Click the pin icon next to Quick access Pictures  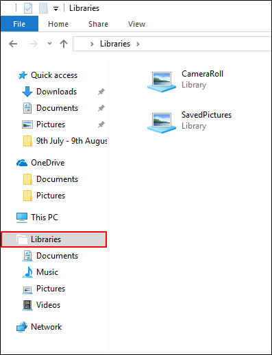pos(101,124)
